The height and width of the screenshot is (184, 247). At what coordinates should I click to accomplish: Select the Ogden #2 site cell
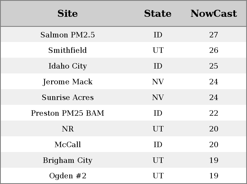[x=67, y=176]
